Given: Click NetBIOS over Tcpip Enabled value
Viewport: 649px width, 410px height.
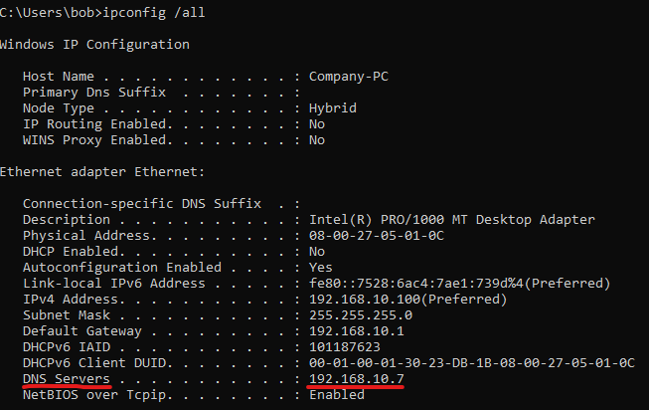Looking at the screenshot, I should click(x=337, y=395).
